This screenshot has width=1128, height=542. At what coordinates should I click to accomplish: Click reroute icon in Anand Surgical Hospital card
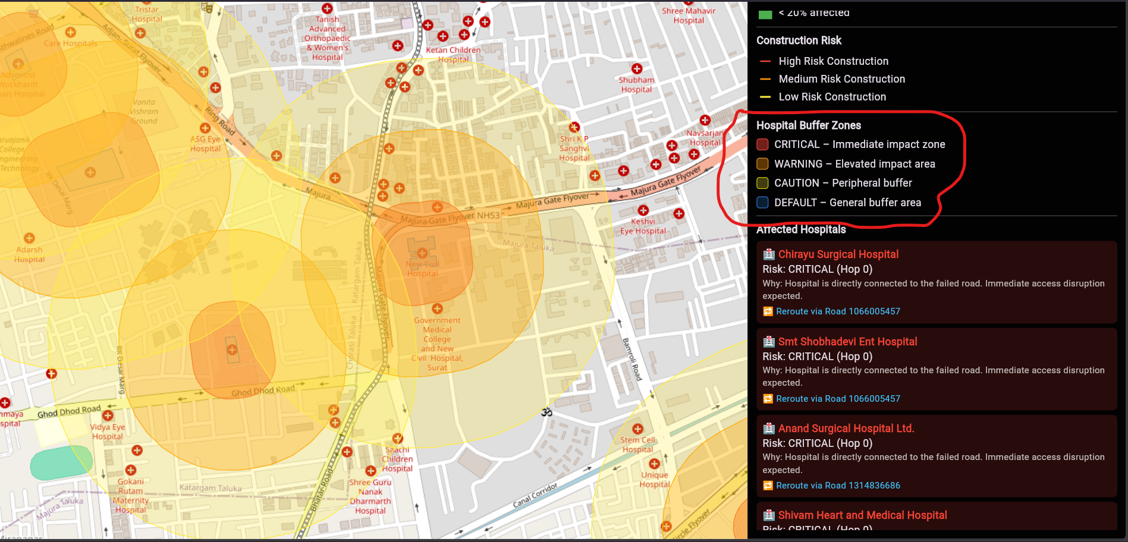(768, 486)
